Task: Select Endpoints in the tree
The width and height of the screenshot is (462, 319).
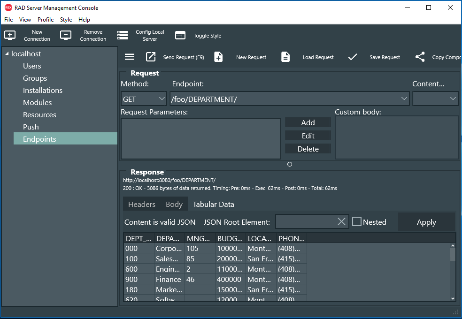Action: [65, 138]
